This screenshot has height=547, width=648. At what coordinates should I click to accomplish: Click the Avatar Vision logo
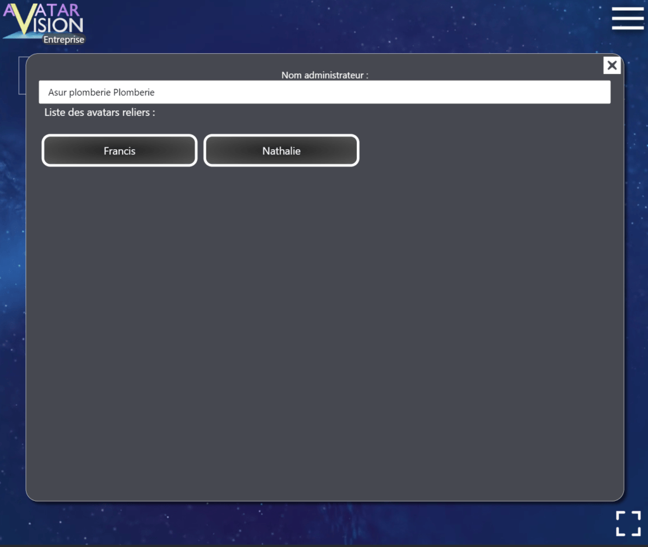pos(44,20)
